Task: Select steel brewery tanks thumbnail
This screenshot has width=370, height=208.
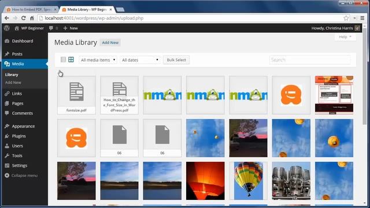Action: coord(291,181)
